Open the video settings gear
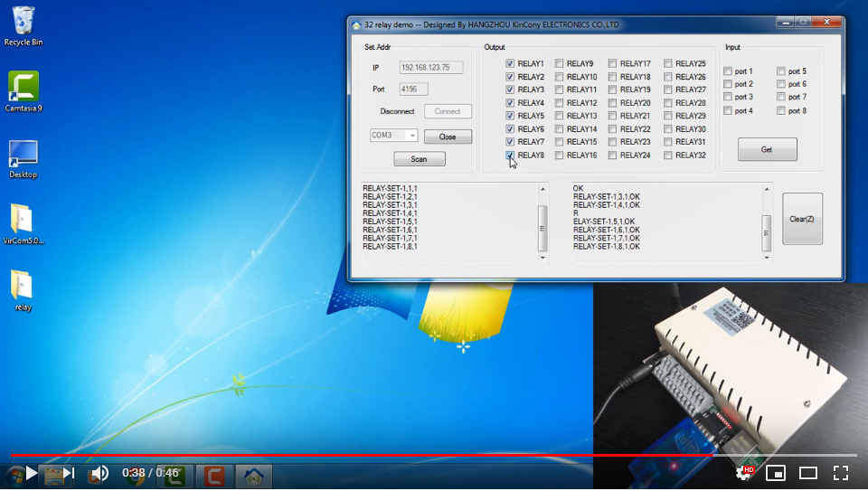The width and height of the screenshot is (868, 491). tap(745, 473)
